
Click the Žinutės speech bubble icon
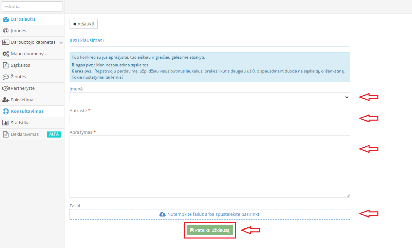click(5, 77)
